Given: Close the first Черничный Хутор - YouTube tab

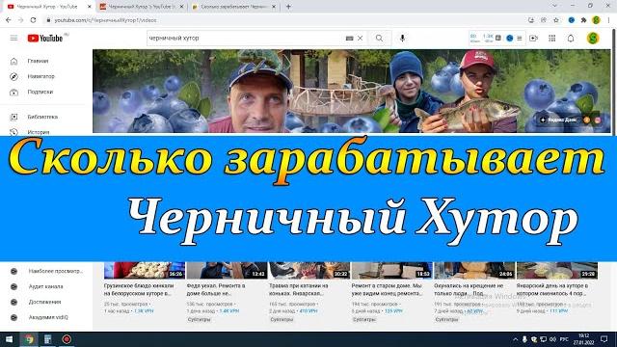Looking at the screenshot, I should 89,7.
